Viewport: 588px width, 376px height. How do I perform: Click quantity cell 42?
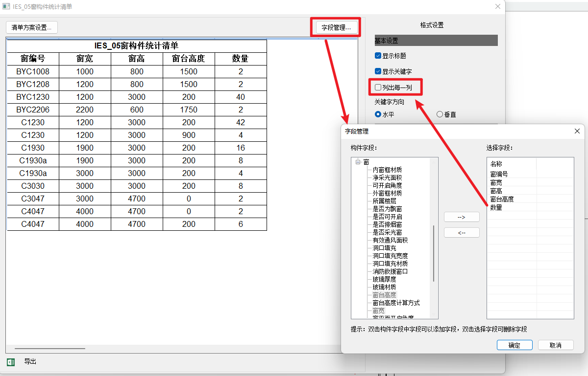241,122
